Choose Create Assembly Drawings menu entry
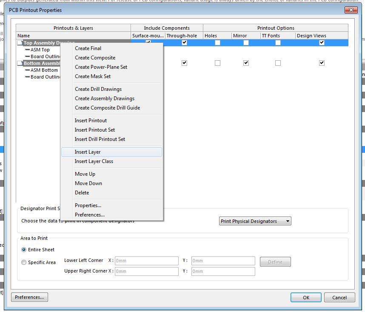365x312 pixels. point(105,98)
